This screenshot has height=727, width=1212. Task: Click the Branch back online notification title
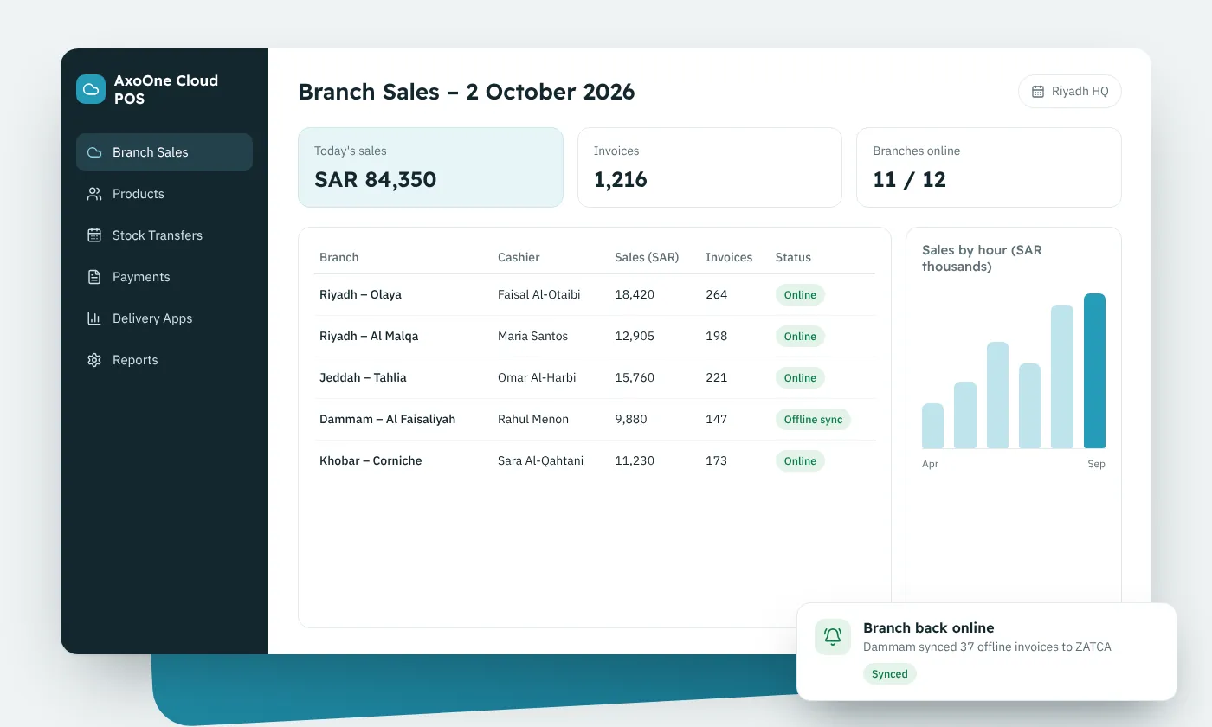click(929, 627)
